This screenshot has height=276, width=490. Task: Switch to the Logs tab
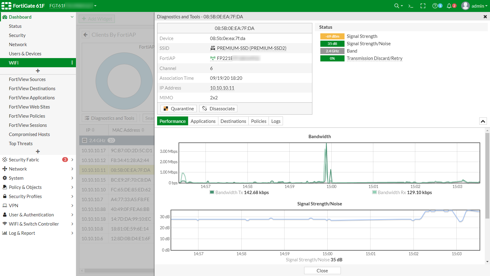(x=276, y=121)
